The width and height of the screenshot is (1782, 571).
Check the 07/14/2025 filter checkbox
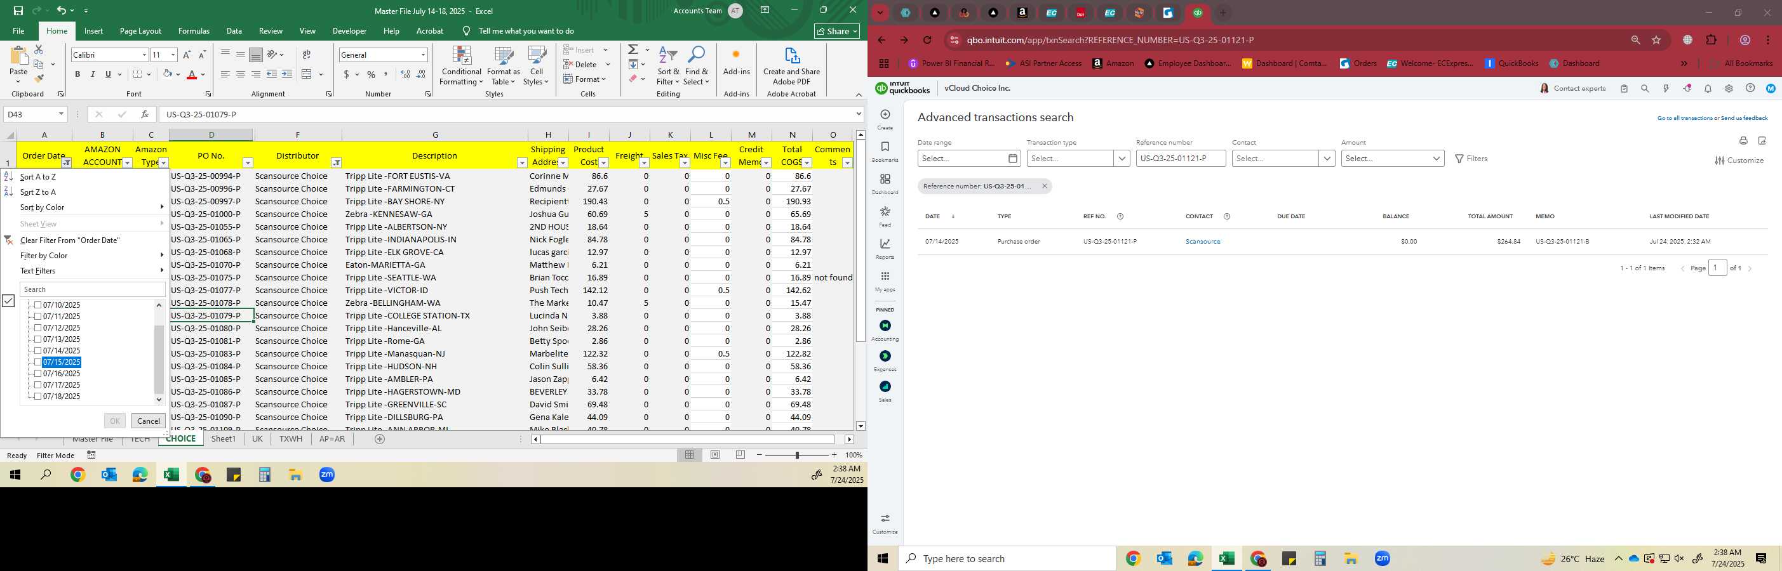(38, 350)
